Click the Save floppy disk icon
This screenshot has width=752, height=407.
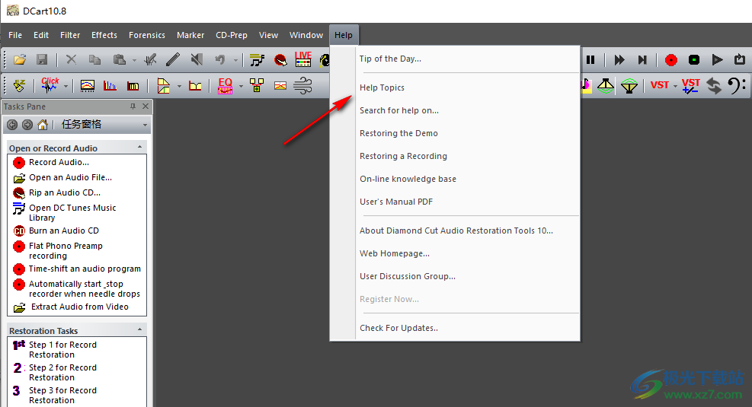[x=42, y=60]
